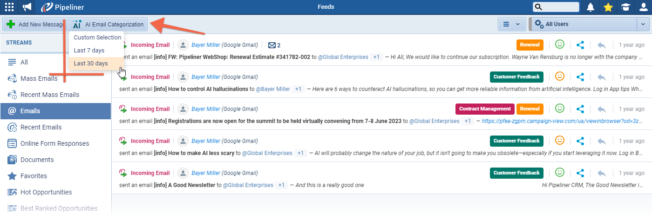
Task: Expand +1 recipients on AI less scary email
Action: pos(301,153)
